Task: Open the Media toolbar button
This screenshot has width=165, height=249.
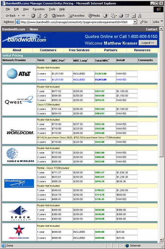Action: click(x=94, y=16)
